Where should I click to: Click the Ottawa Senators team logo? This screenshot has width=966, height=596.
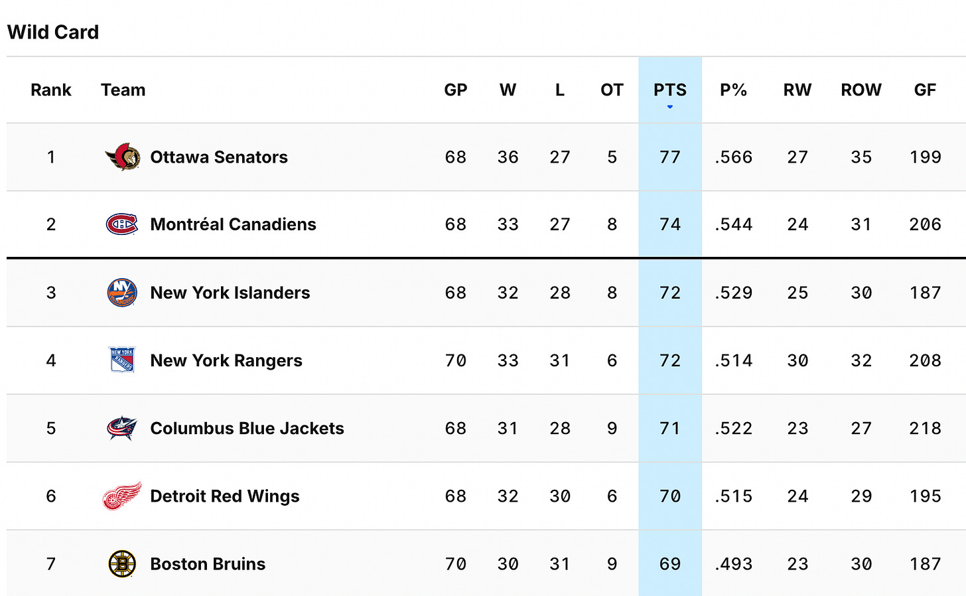123,157
